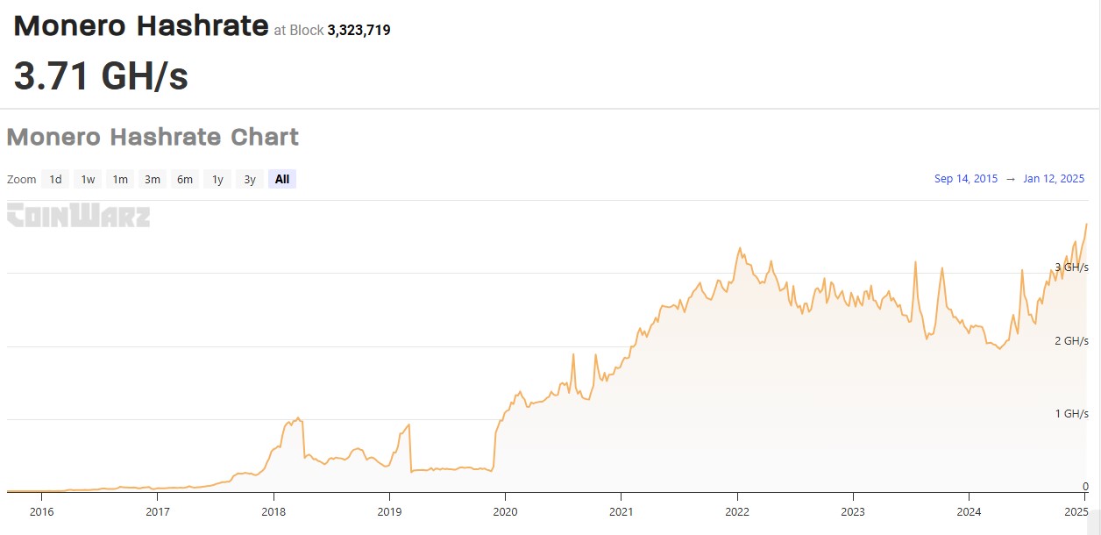Screen dimensions: 1101x535
Task: Click the 2025 x-axis label
Action: 1076,511
